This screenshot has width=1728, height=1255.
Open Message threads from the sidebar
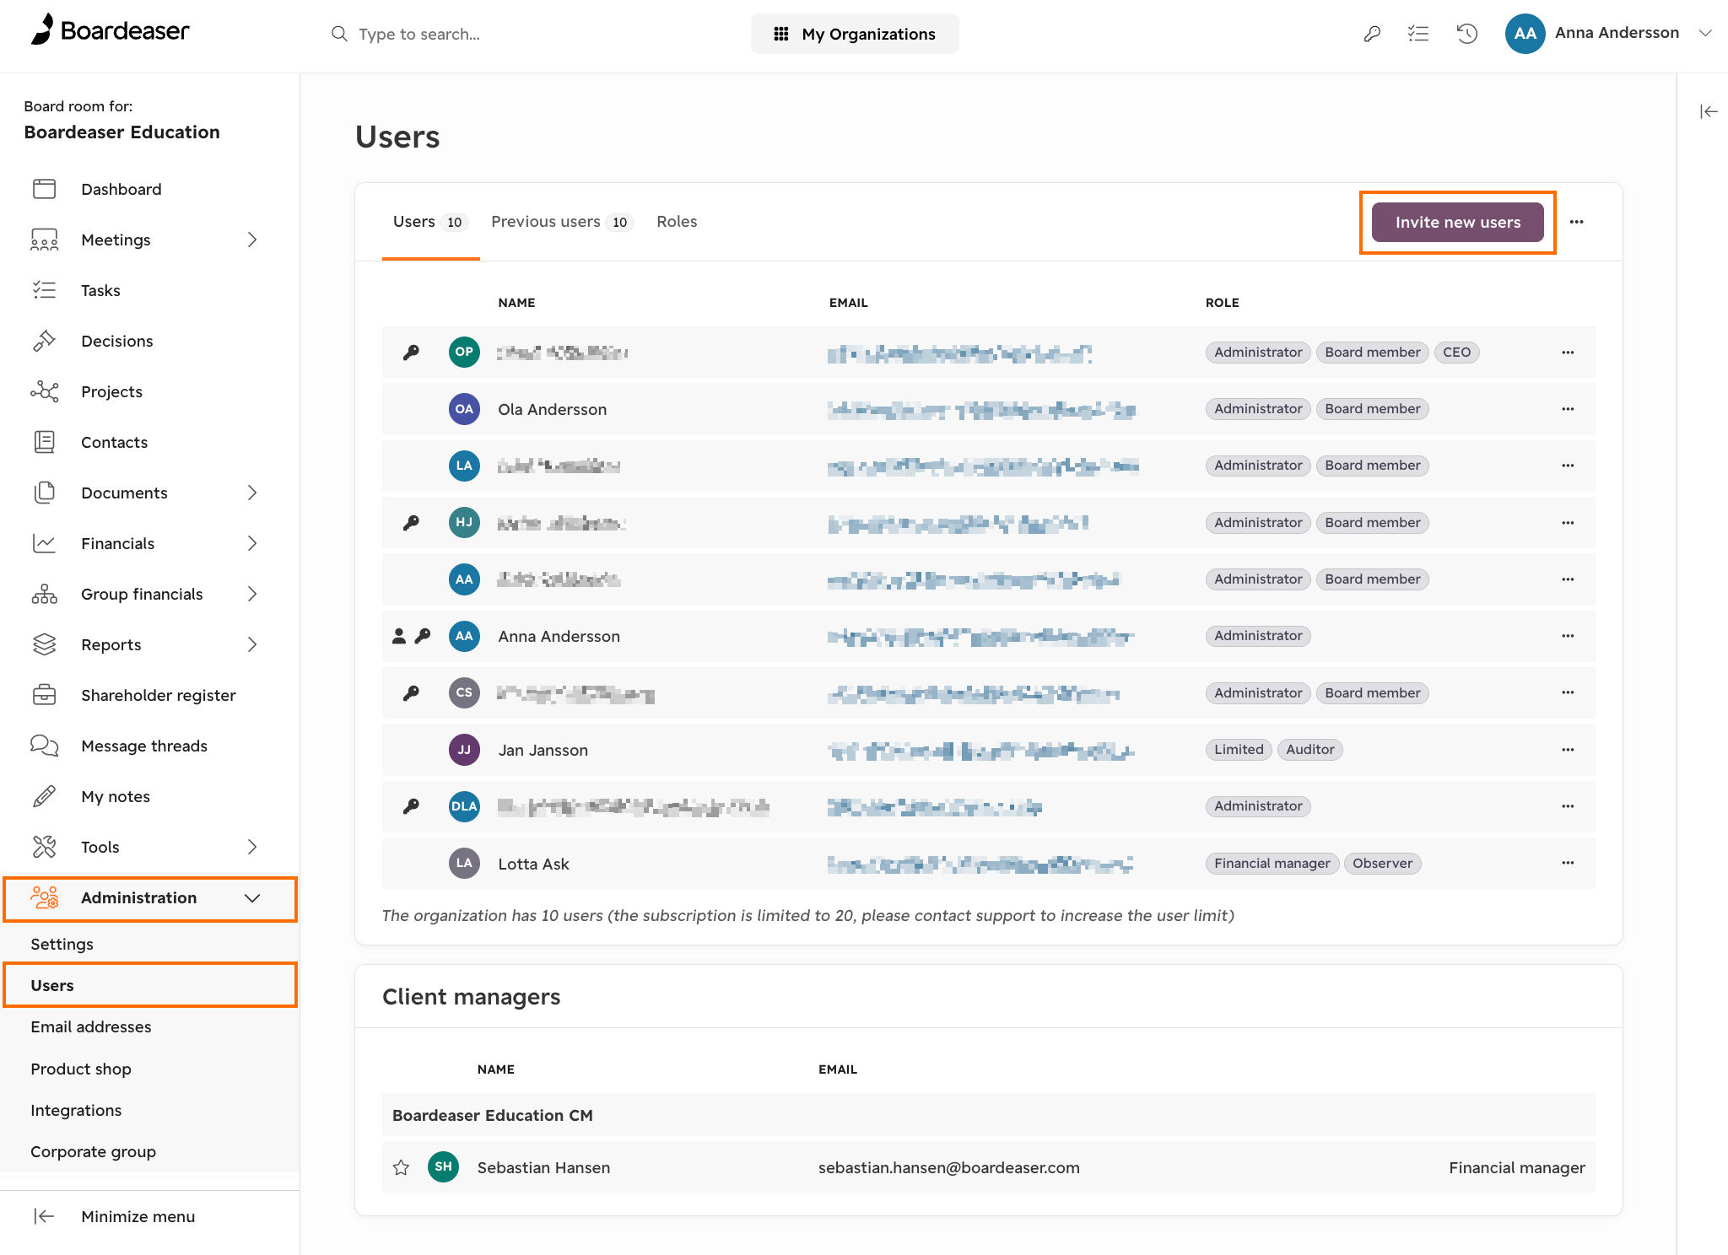144,746
